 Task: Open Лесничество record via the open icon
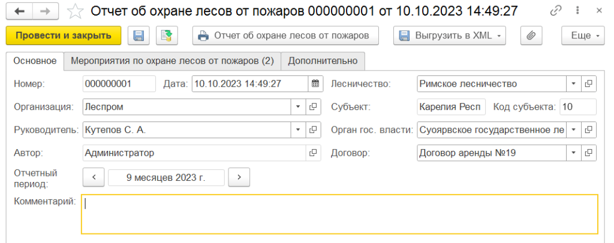[x=589, y=84]
